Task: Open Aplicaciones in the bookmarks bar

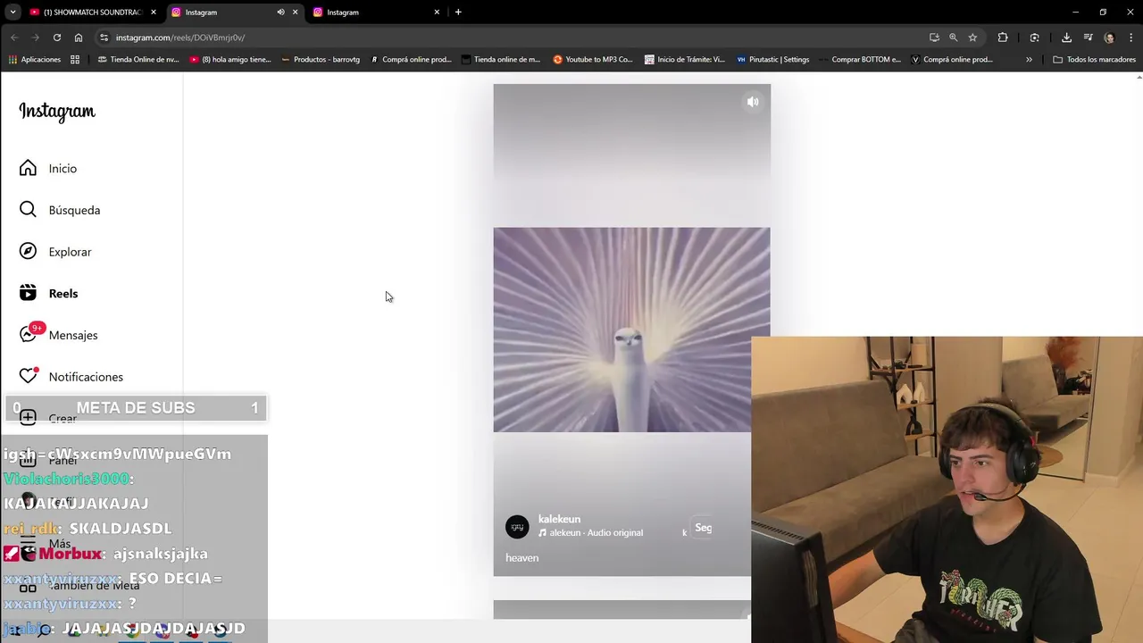Action: tap(35, 60)
